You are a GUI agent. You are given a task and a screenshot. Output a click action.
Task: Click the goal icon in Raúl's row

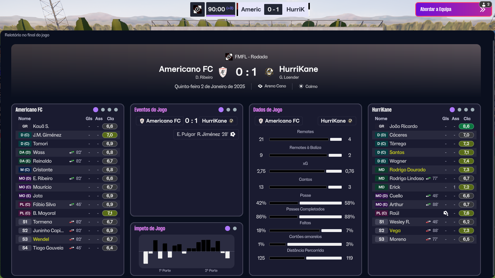[x=446, y=213]
